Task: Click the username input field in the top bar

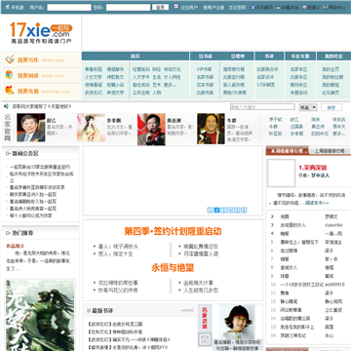Action: pyautogui.click(x=69, y=7)
